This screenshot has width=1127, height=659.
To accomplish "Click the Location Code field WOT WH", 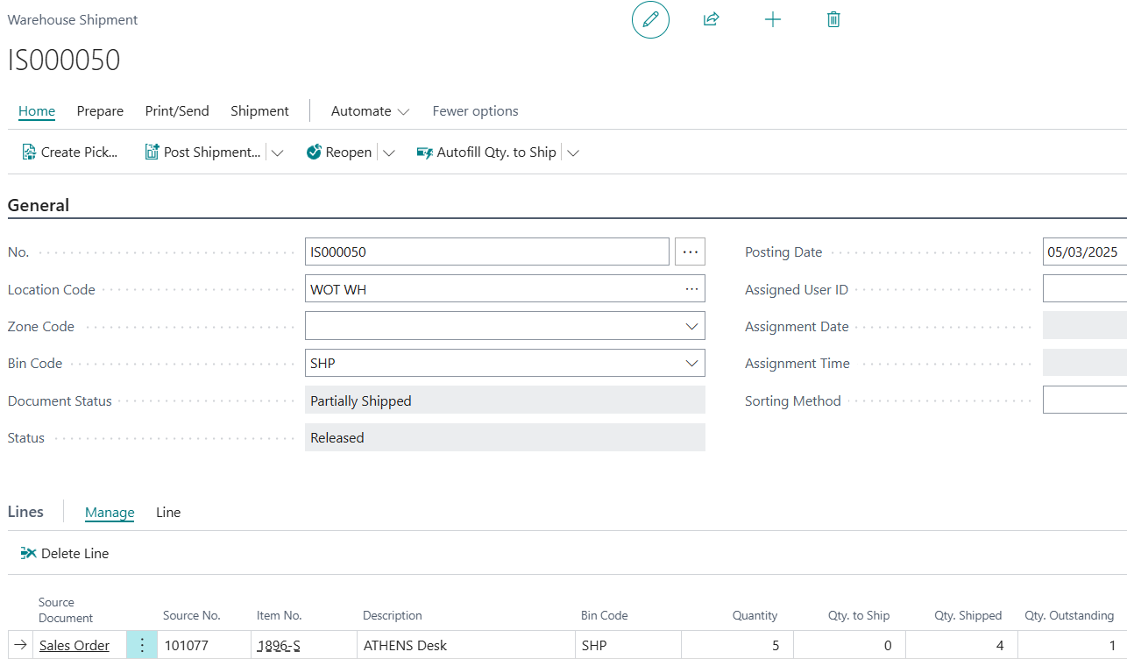I will [x=505, y=289].
